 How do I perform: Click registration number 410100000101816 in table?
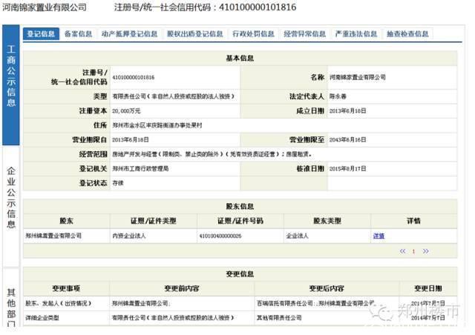click(x=134, y=78)
